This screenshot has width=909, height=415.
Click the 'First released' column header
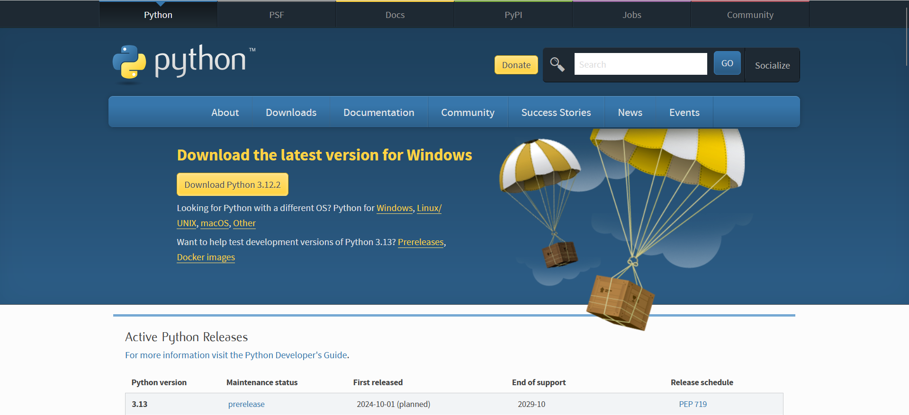click(378, 382)
